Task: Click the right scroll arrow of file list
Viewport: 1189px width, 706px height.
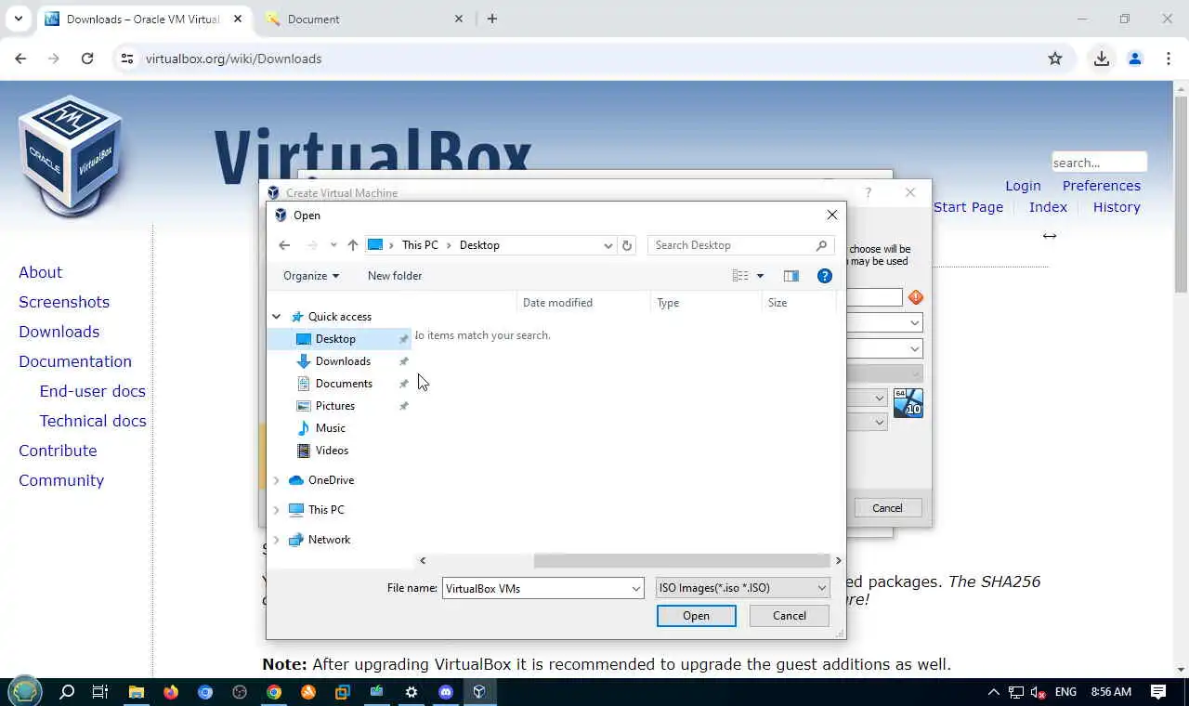Action: point(838,561)
